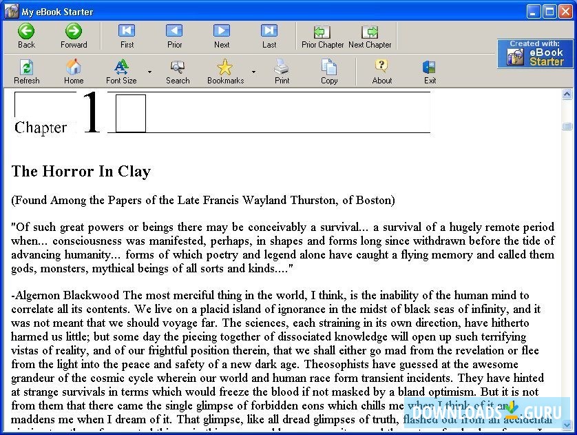
Task: Click the Font Size icon
Action: [121, 67]
